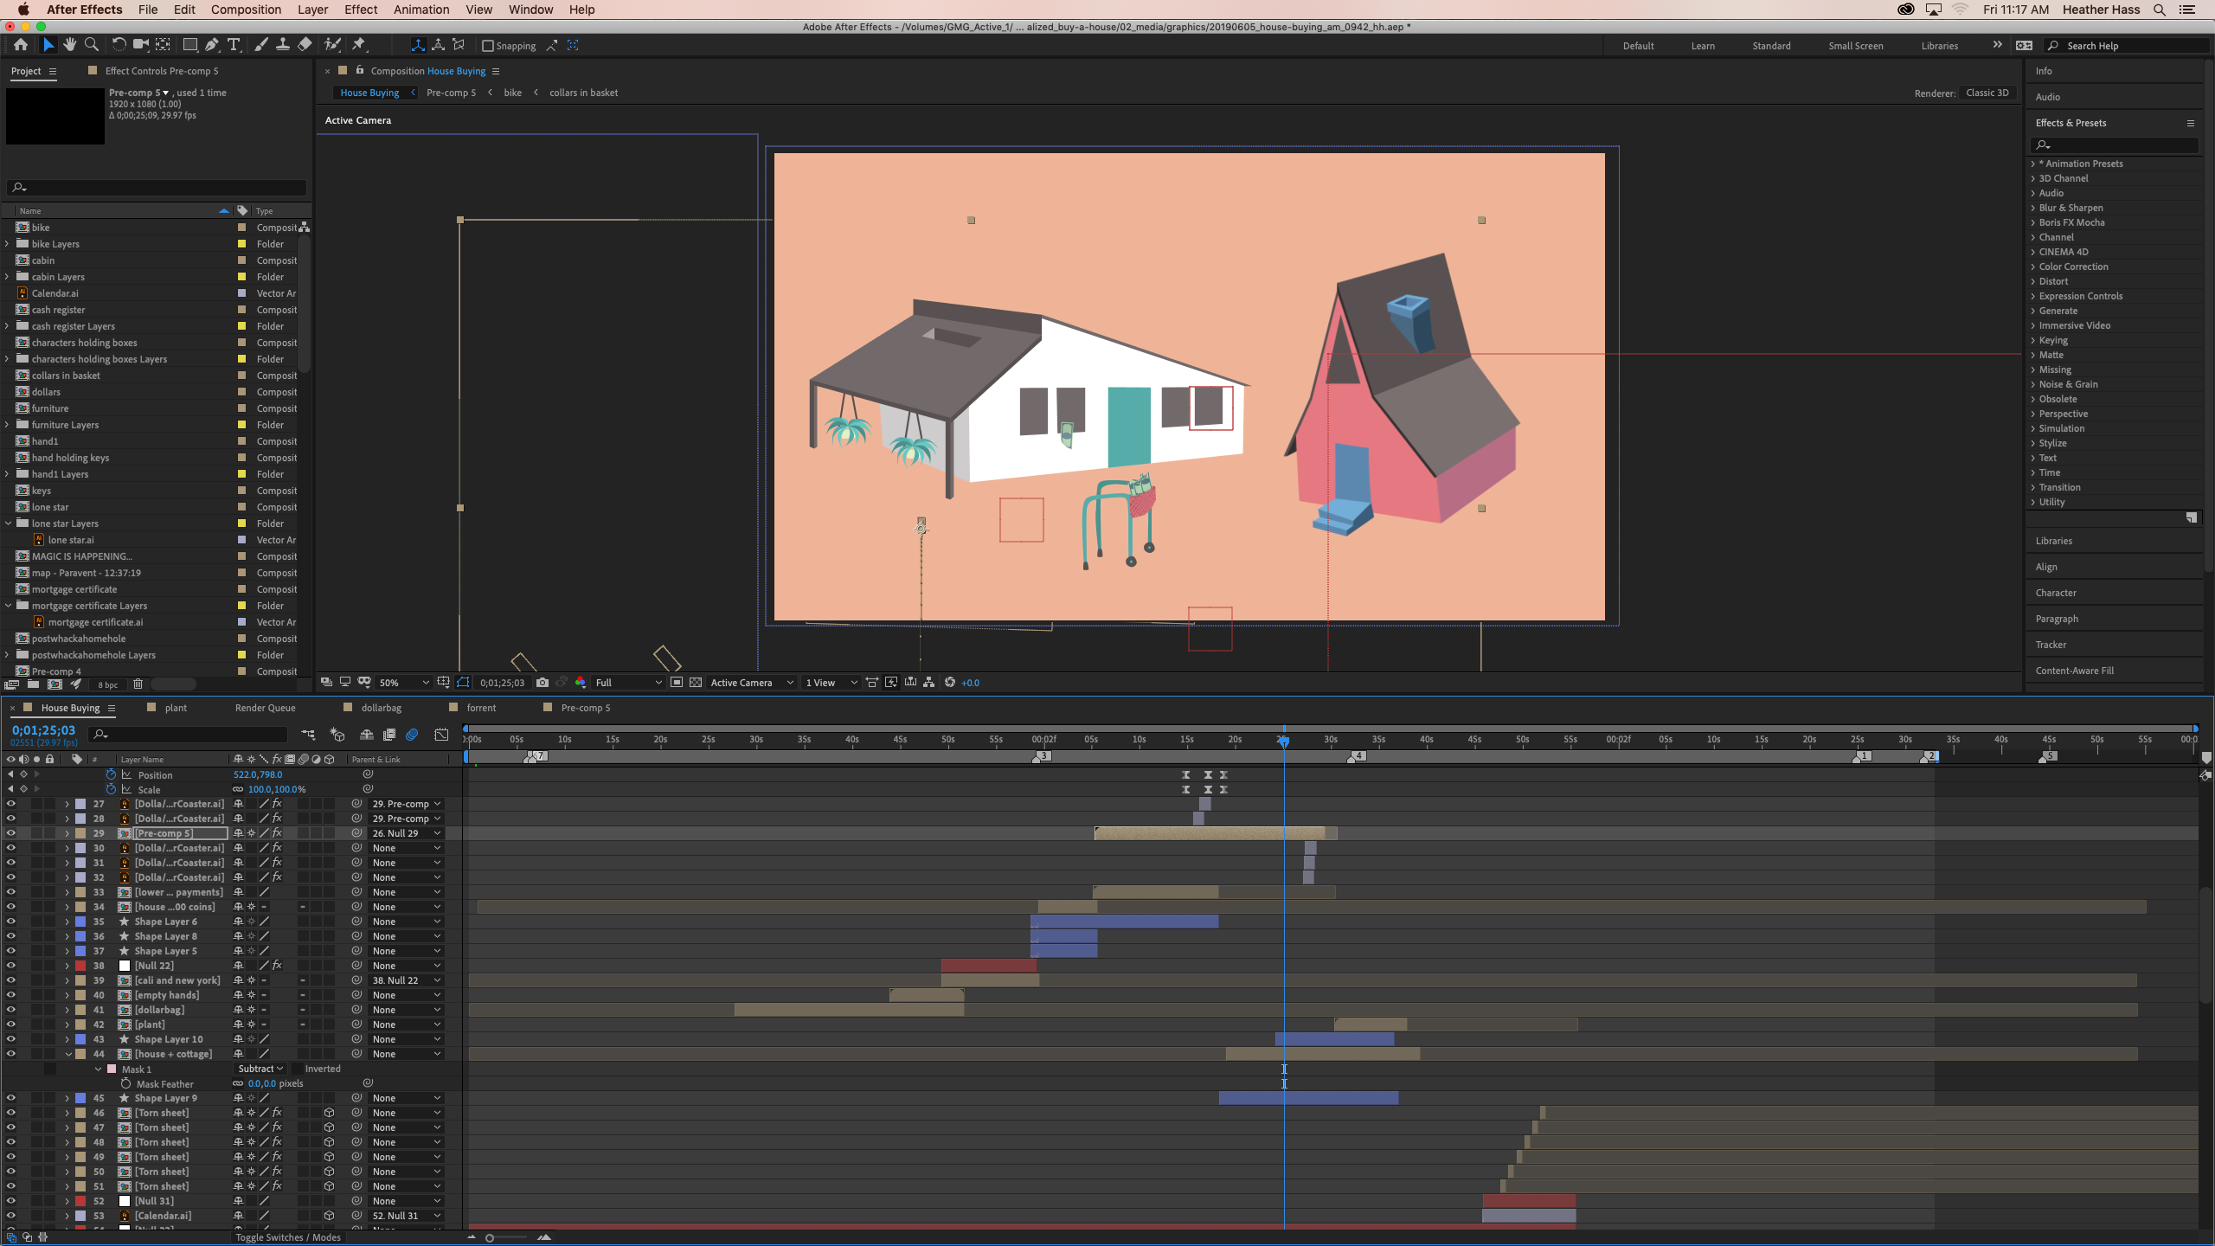The height and width of the screenshot is (1246, 2215).
Task: Reset exposure in viewer footer
Action: point(950,683)
